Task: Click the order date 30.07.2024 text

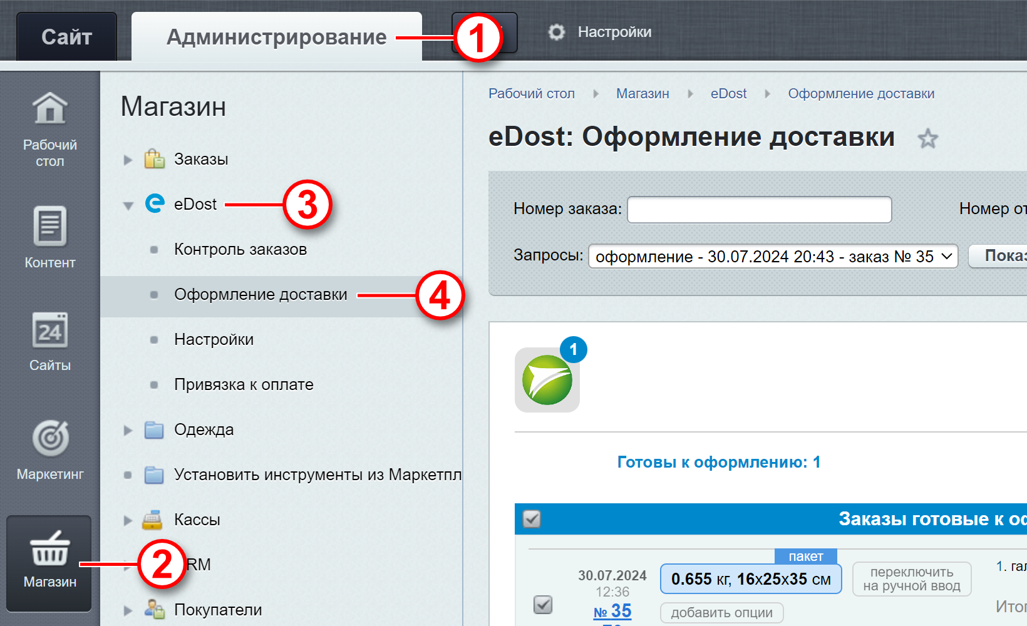Action: click(612, 575)
